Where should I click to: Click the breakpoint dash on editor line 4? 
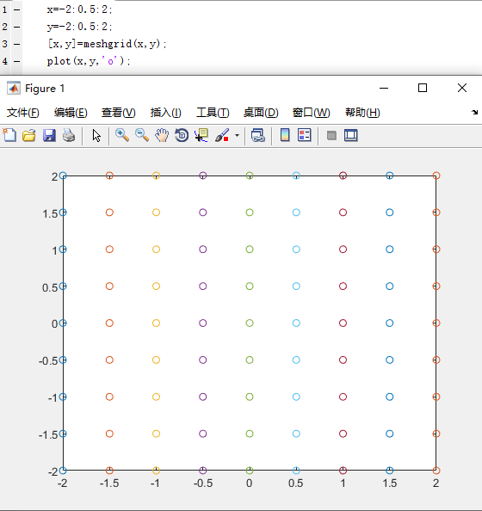pos(16,61)
